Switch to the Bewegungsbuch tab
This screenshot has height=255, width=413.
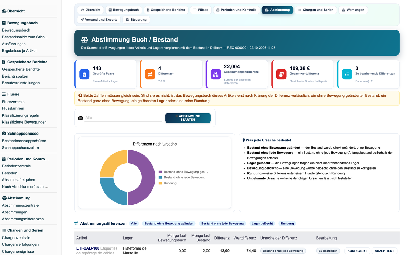coord(124,10)
